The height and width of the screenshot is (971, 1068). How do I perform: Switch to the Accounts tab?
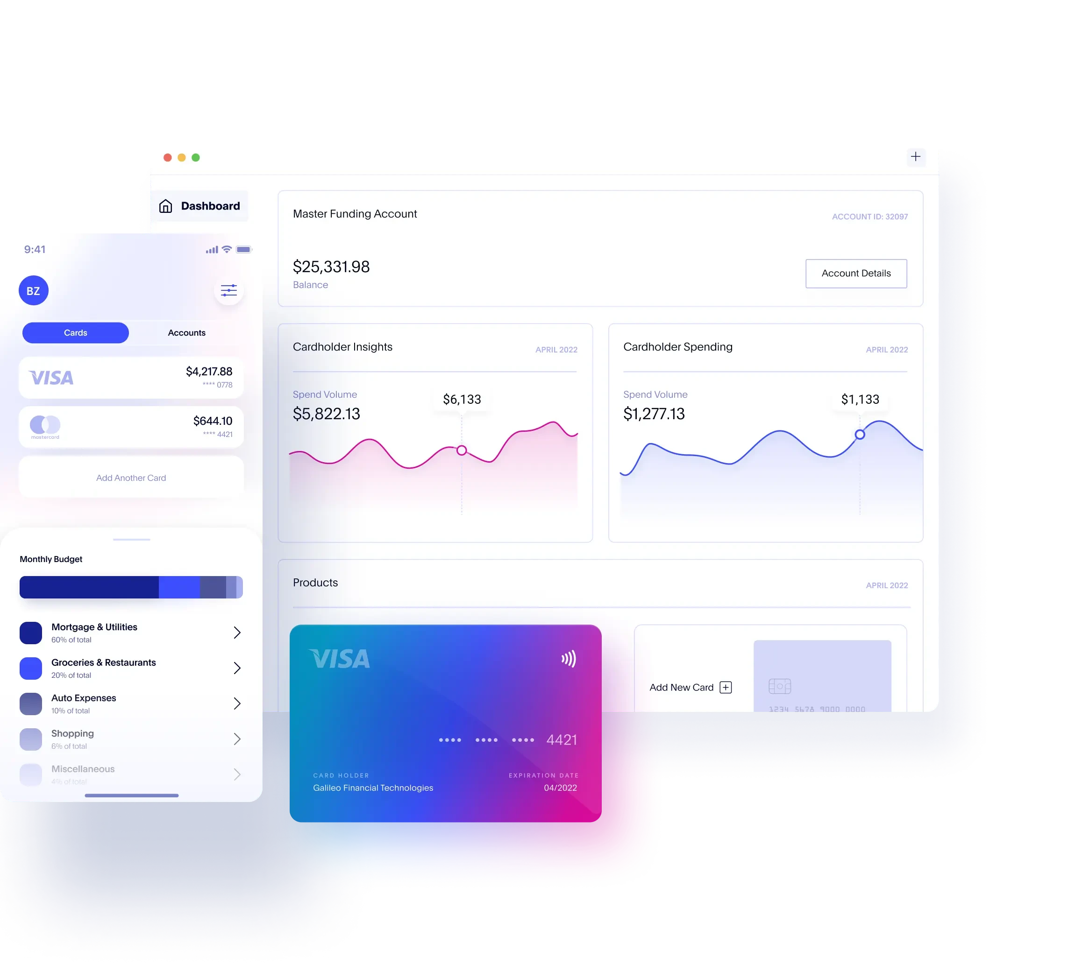(185, 332)
